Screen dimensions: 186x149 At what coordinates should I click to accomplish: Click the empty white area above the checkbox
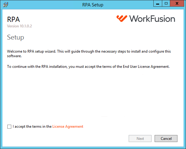(92, 96)
